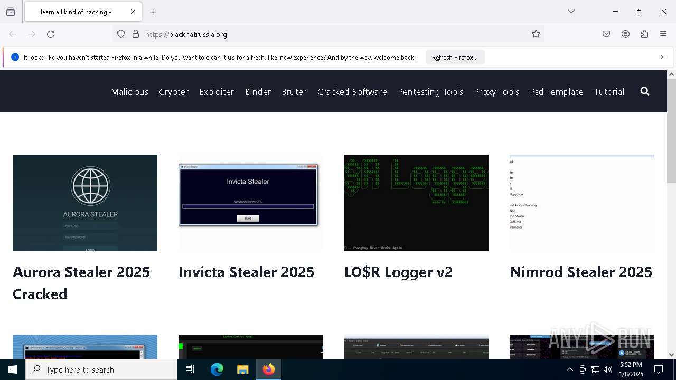Go back to previous page

(13, 34)
